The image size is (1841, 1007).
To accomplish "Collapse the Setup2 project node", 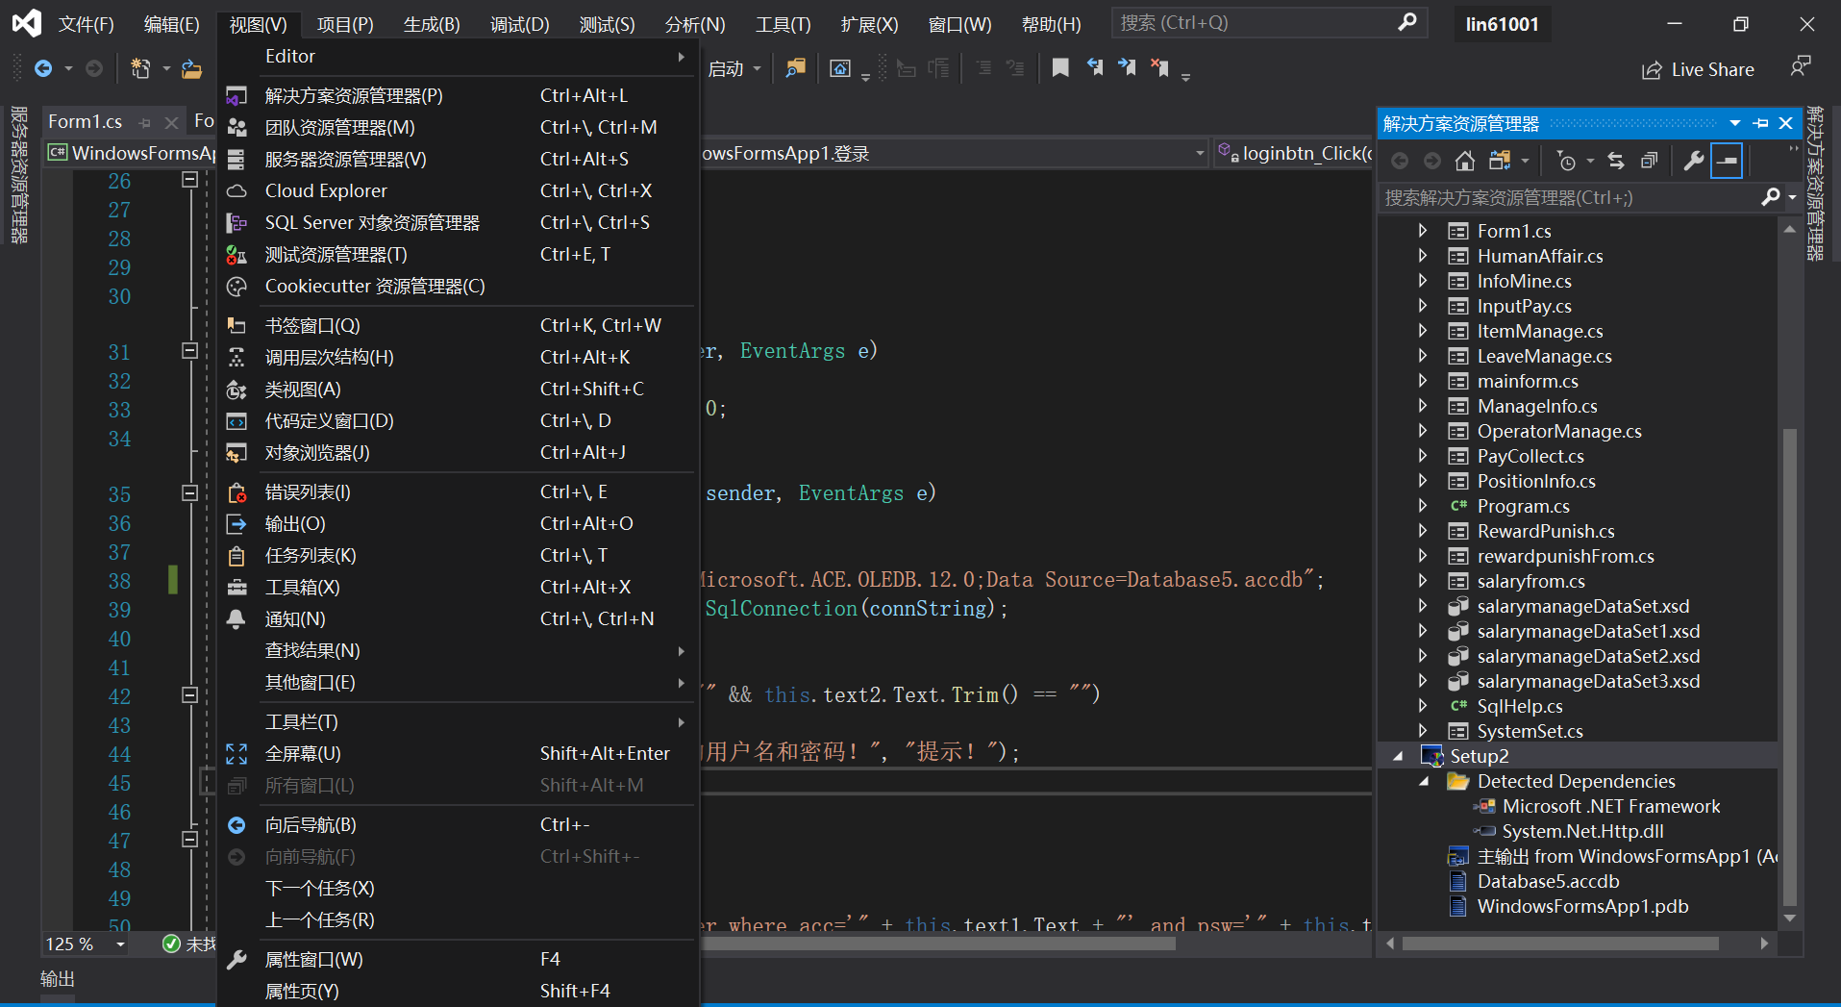I will (x=1399, y=756).
